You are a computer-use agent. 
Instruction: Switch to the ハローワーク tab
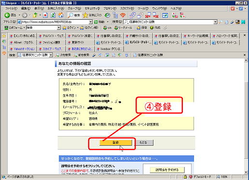coord(225,36)
